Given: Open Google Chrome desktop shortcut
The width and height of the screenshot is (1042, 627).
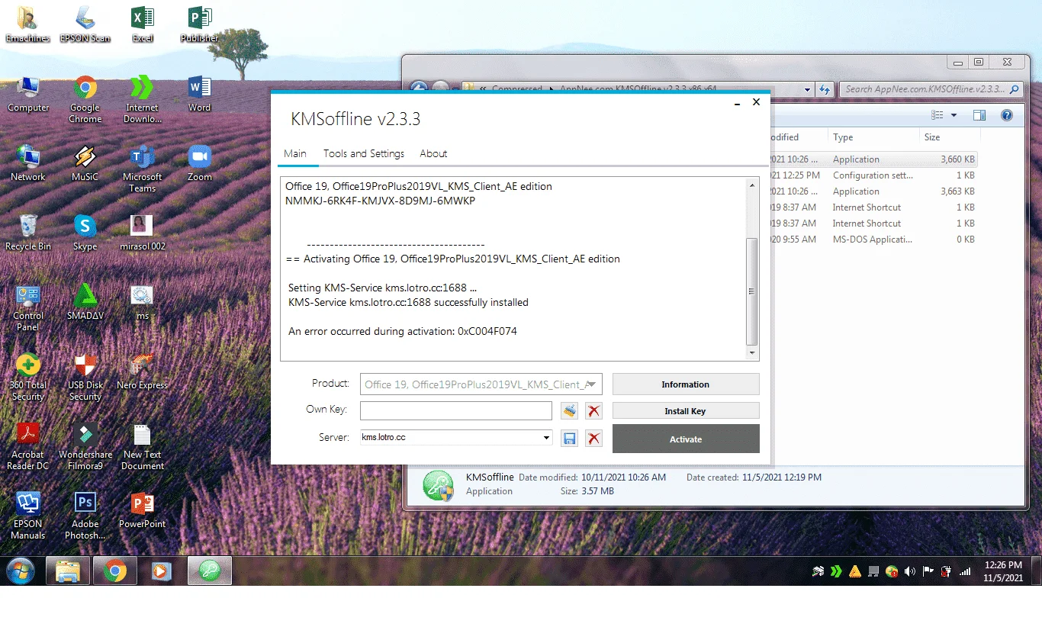Looking at the screenshot, I should pos(85,99).
